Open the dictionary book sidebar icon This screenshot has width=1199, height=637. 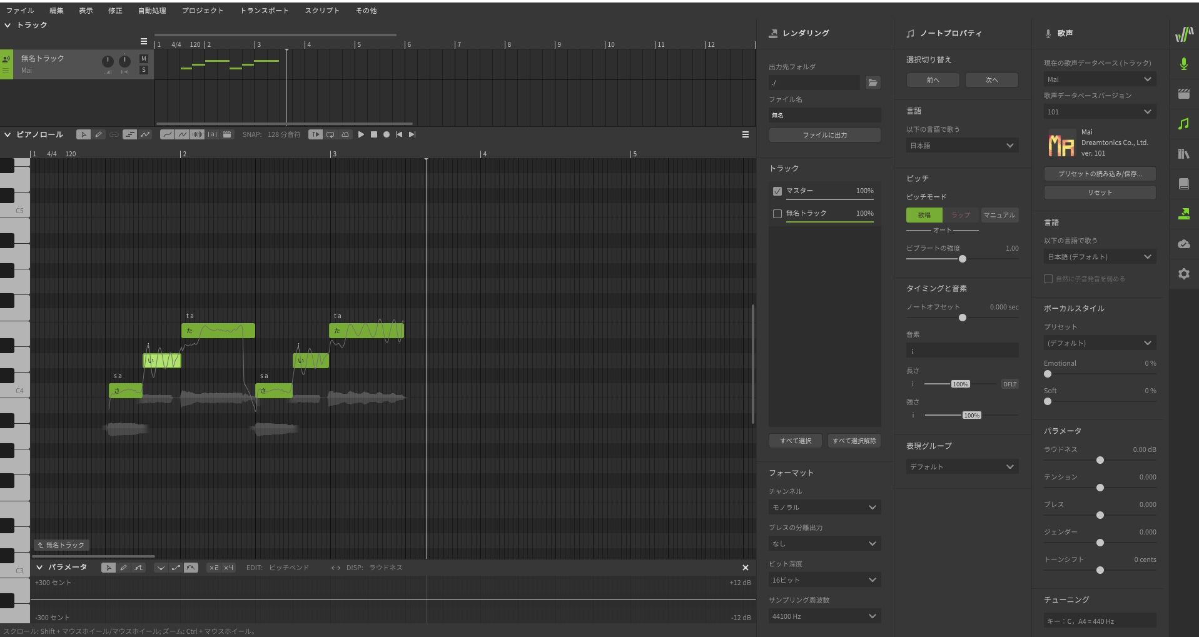[x=1183, y=184]
